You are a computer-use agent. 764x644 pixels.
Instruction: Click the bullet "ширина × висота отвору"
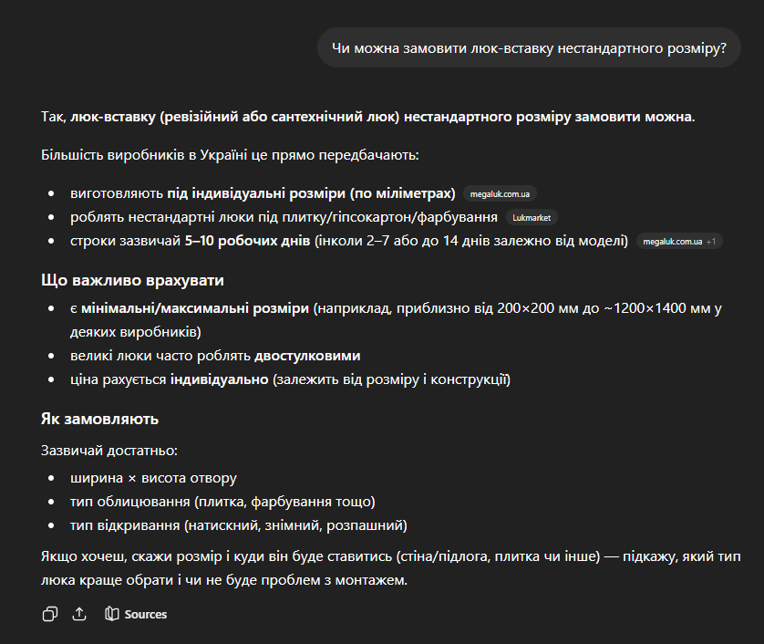click(153, 478)
